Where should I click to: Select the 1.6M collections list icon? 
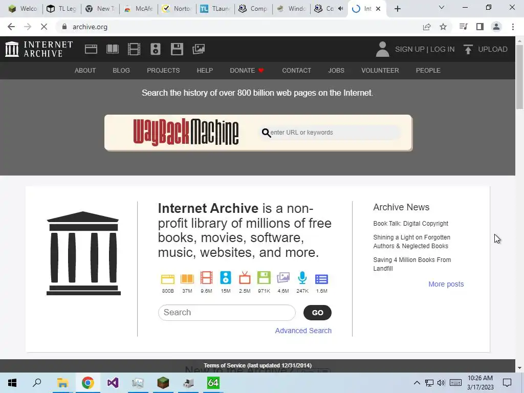321,279
